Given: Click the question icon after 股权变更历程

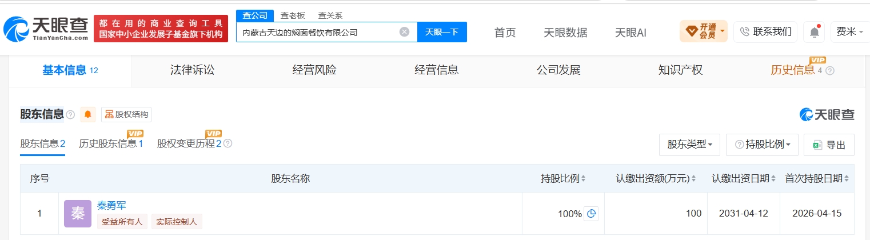Looking at the screenshot, I should click(228, 144).
